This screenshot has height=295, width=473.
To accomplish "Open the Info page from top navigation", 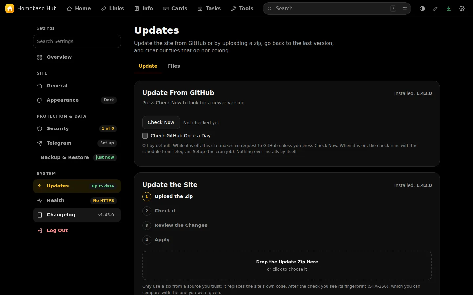I will (144, 9).
